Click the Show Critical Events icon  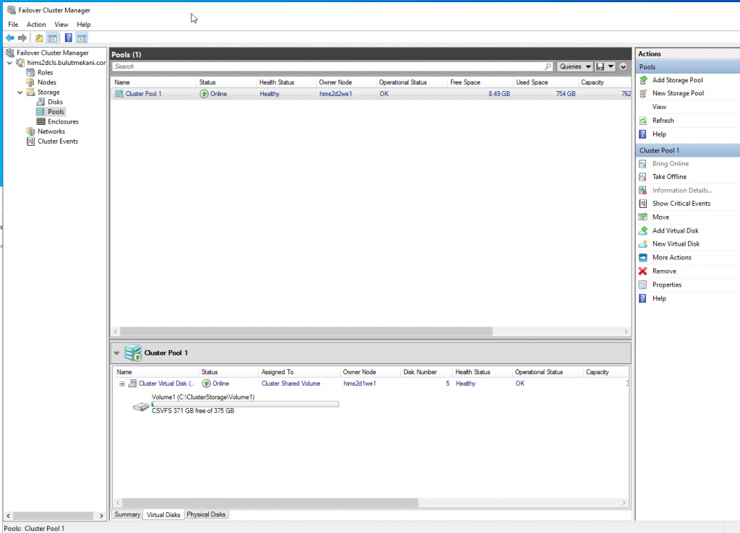642,204
